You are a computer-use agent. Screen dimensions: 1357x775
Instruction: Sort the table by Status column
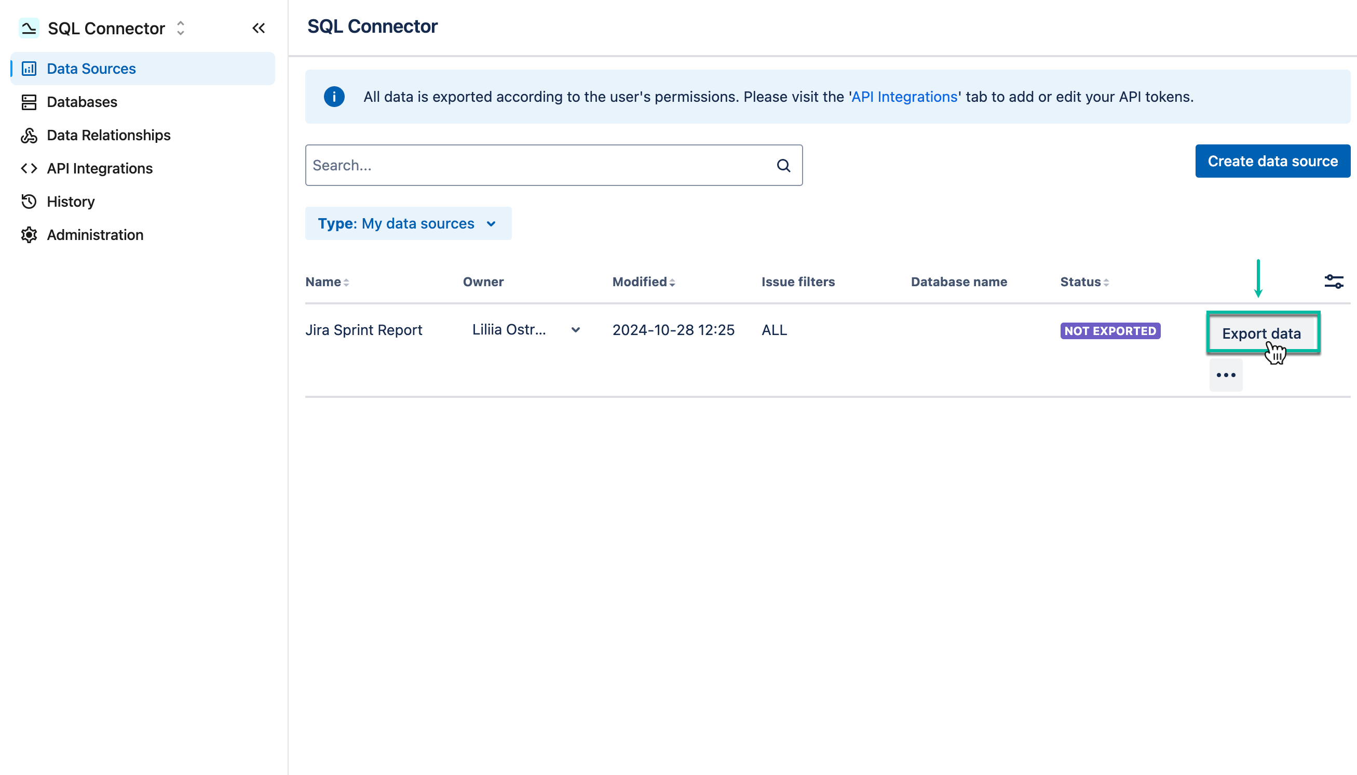pyautogui.click(x=1106, y=282)
